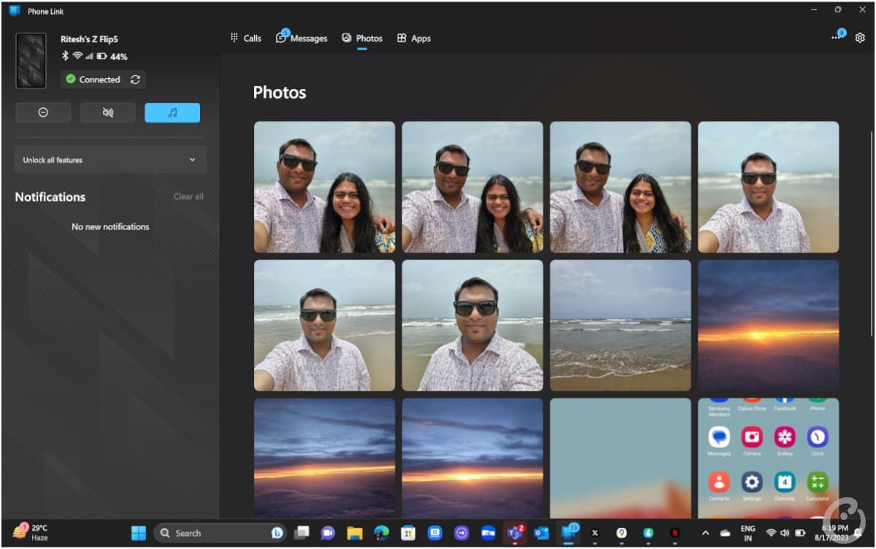Viewport: 876px width, 549px height.
Task: Click the No new notifications text
Action: (110, 226)
